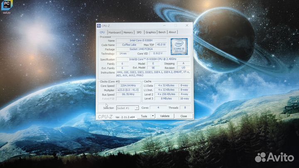Viewport: 299px width, 168px height.
Task: Minimize the CPU-Z window
Action: tap(164, 26)
